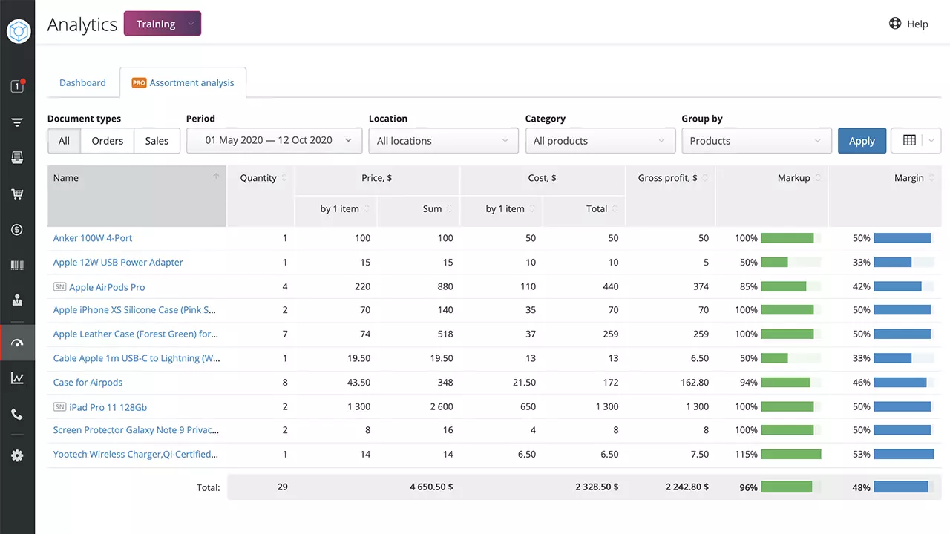Click the SN badge by Apple AirPods Pro

60,286
